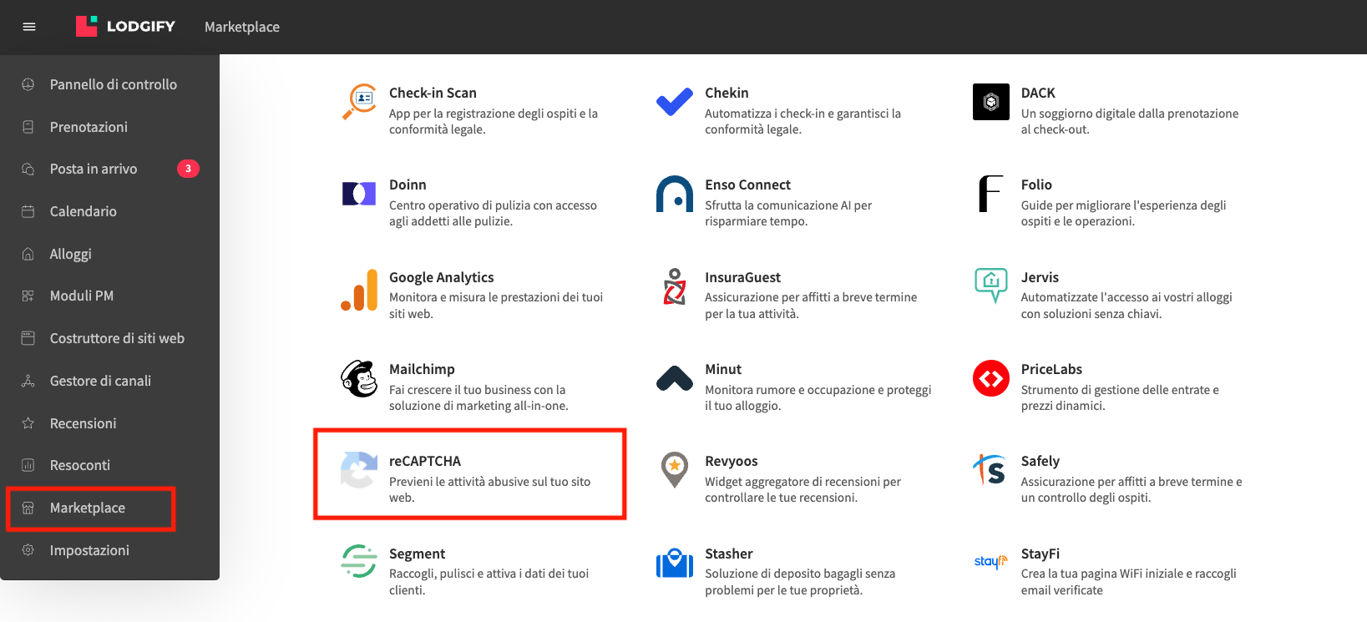
Task: Open the InsuraGuest title link
Action: point(742,277)
